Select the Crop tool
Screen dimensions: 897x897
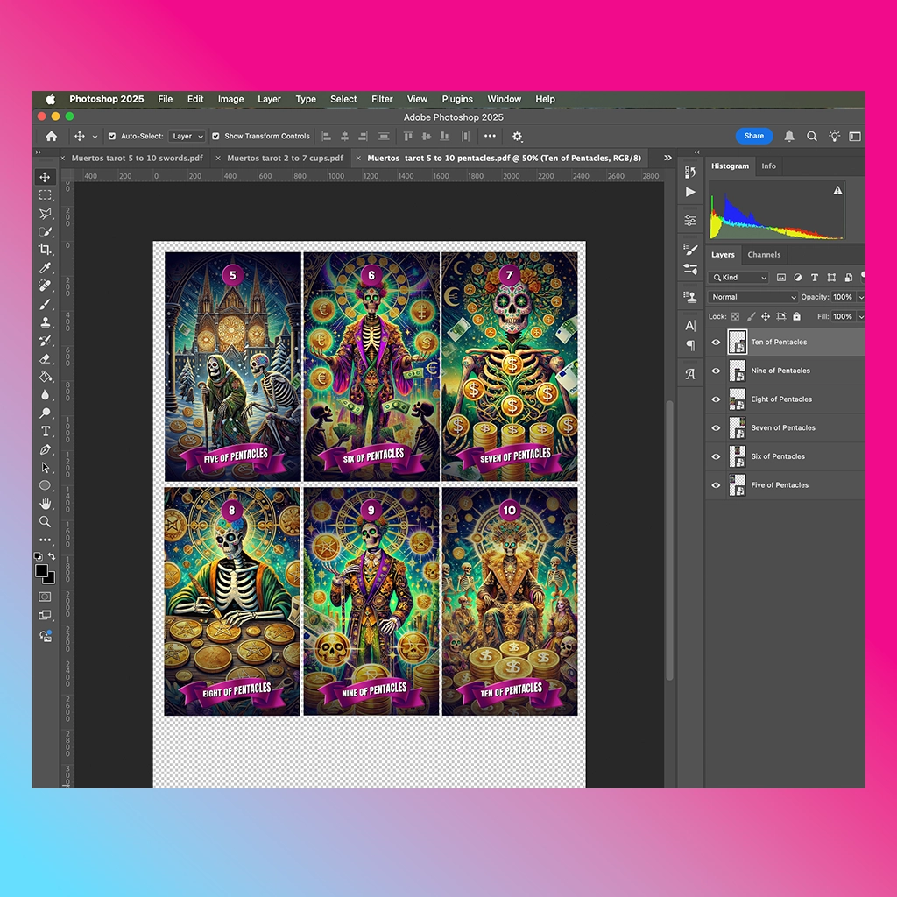[x=46, y=250]
